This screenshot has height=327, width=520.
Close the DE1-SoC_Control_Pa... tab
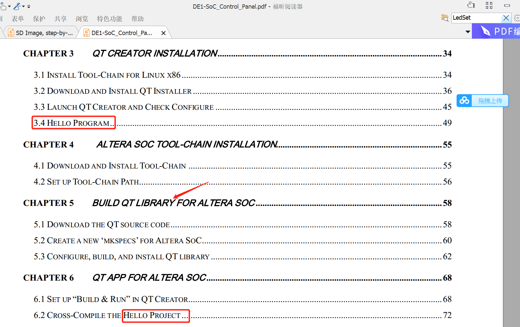(x=163, y=33)
